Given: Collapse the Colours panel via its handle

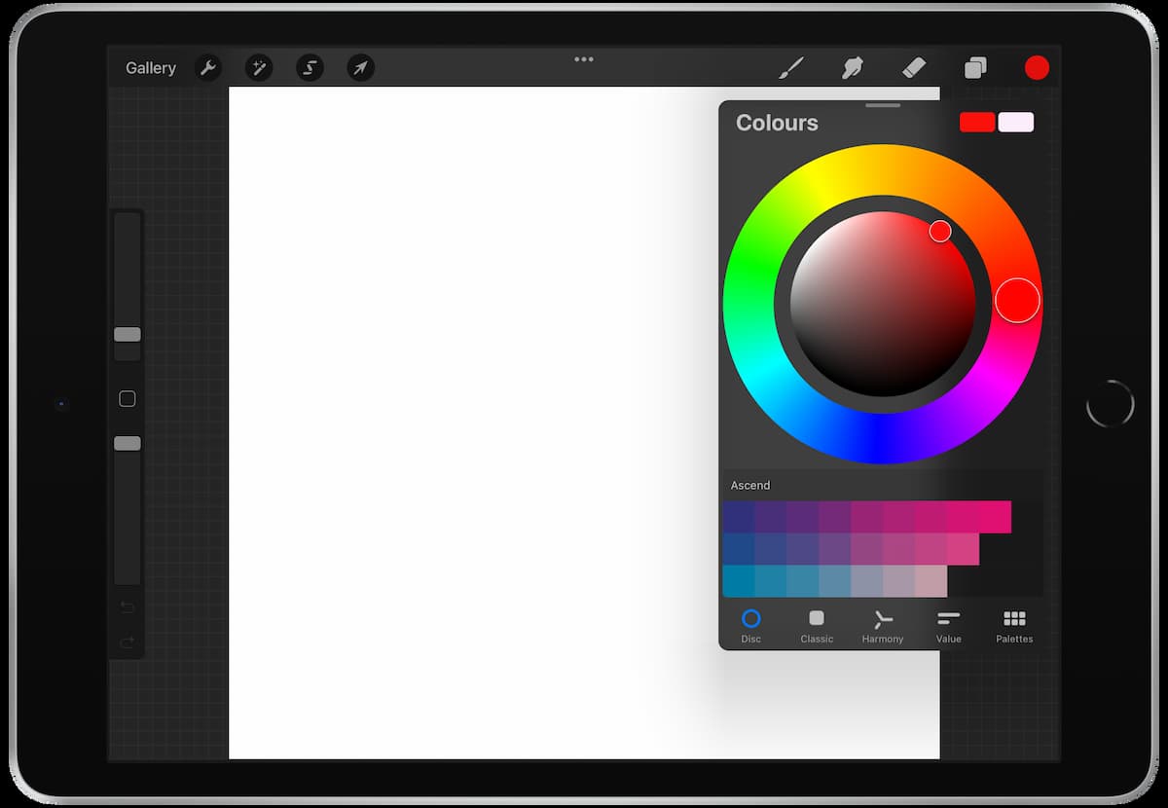Looking at the screenshot, I should point(882,104).
